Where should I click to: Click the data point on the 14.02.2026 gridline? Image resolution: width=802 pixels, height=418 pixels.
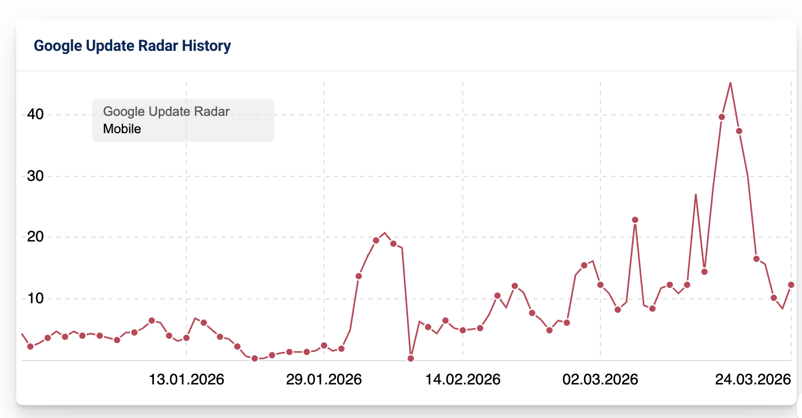463,330
